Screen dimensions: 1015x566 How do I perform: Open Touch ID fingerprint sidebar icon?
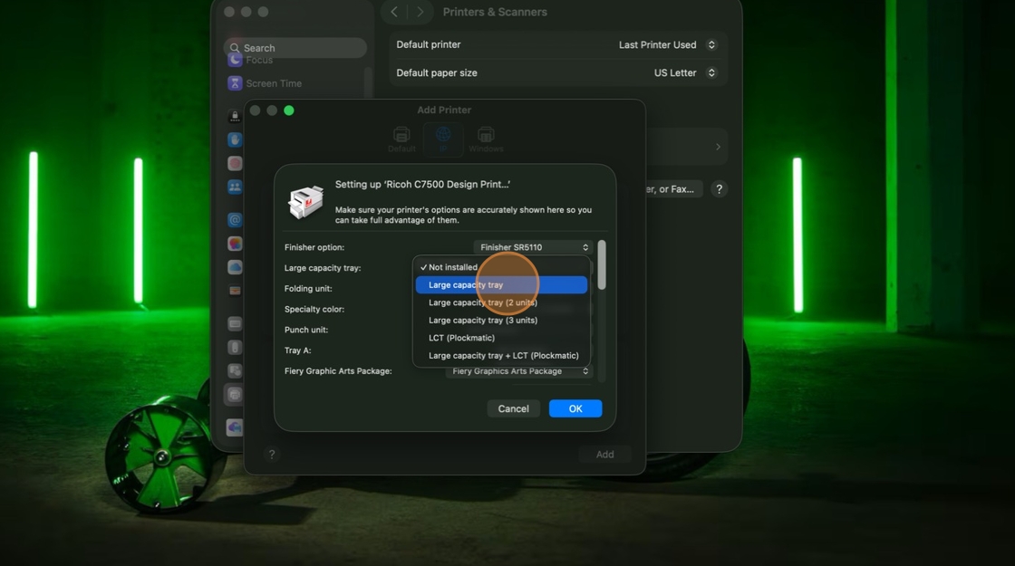point(235,163)
